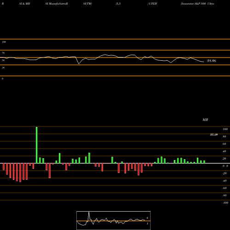Screen dimensions: 230x230
Task: Click the MR axis label -60
Action: [224, 188]
